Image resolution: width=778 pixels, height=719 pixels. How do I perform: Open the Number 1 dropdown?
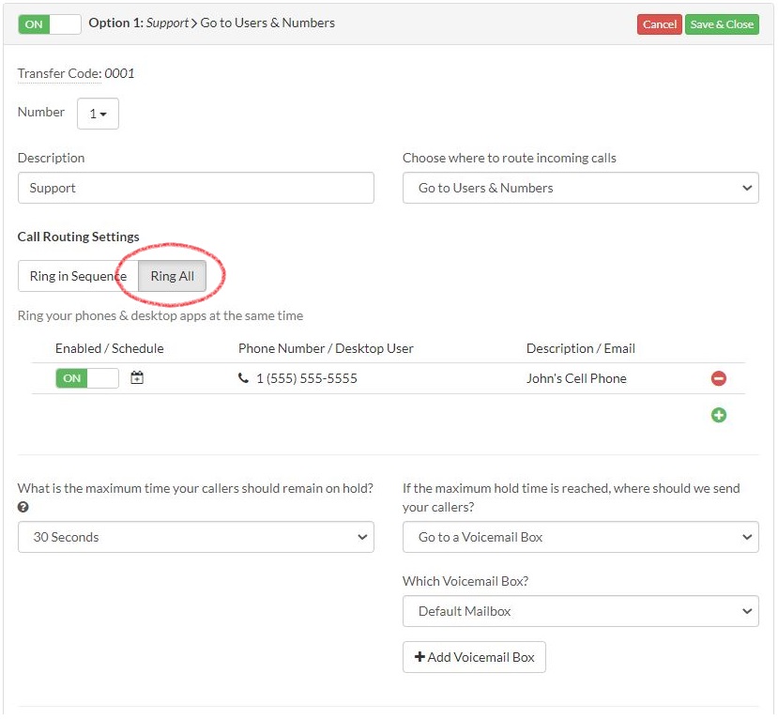[x=98, y=114]
